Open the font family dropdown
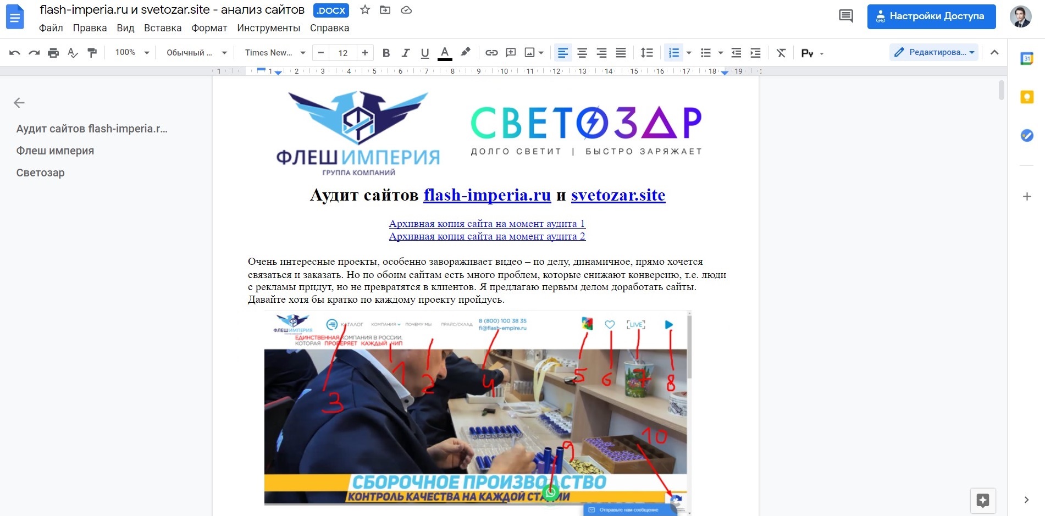Screen dimensions: 1045x516 click(273, 52)
